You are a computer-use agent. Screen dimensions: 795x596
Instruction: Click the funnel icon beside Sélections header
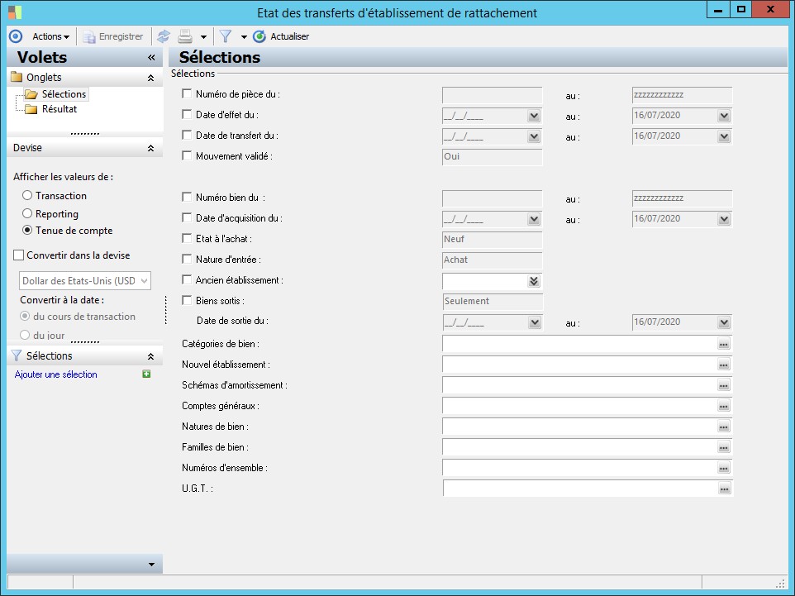tap(17, 355)
